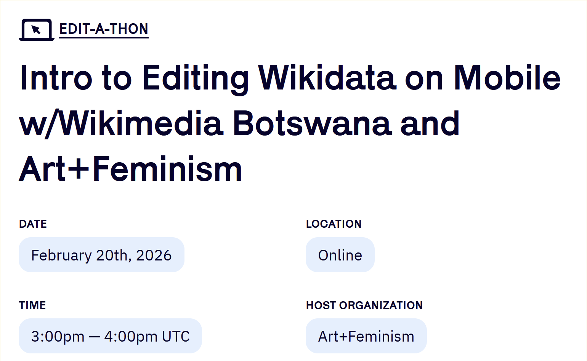Click the TIME field label
This screenshot has height=361, width=587.
click(x=32, y=305)
